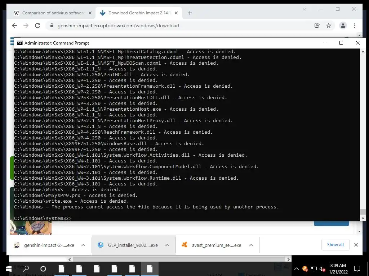Click the Avast tray icon
The width and height of the screenshot is (369, 276).
tap(305, 269)
